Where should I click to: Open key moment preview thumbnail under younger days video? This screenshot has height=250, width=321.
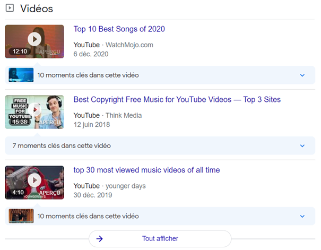point(21,216)
